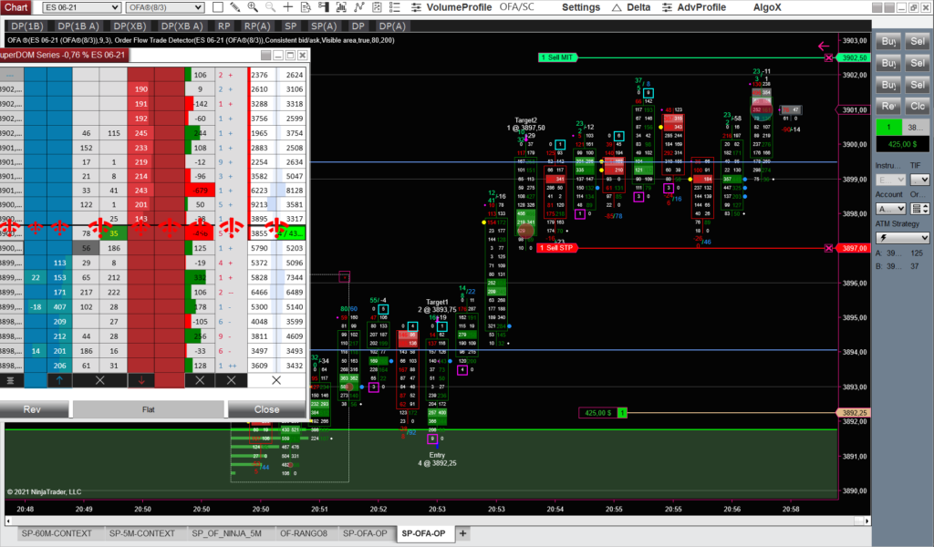Click the 425,00 $ position marker on chart
This screenshot has width=934, height=547.
pos(603,412)
